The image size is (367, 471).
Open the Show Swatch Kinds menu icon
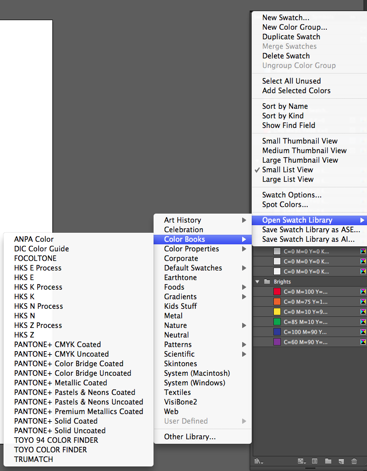(x=302, y=461)
